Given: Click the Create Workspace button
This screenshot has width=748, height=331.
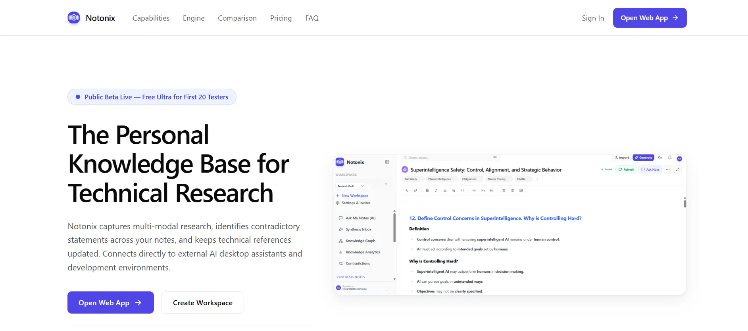Looking at the screenshot, I should [203, 302].
